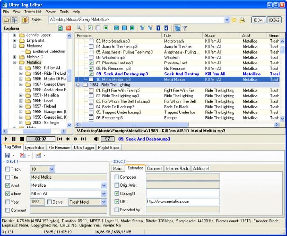Check all tracks in the list
Viewport: 287px width, 236px height.
(90, 28)
